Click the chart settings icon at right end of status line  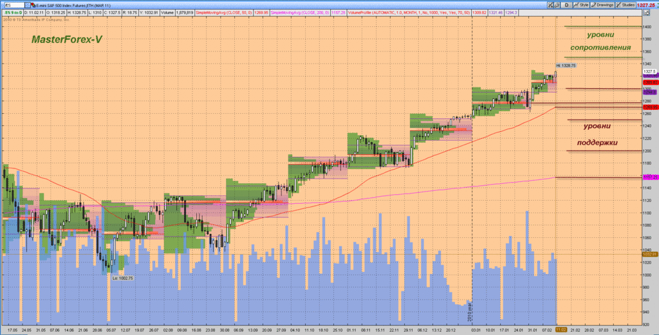coord(646,13)
